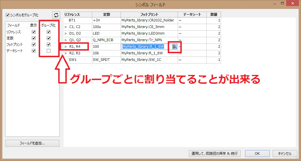Expand the R1, R4 group row

pos(66,47)
